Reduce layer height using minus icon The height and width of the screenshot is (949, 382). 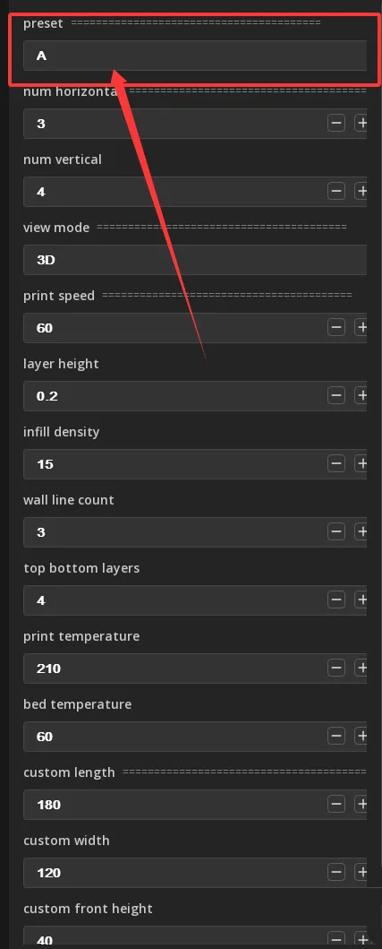tap(336, 396)
